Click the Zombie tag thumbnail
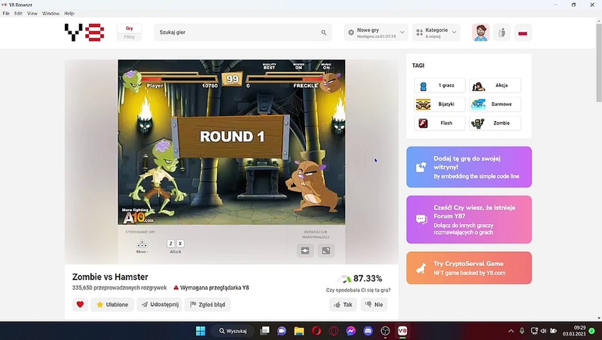 click(x=478, y=123)
